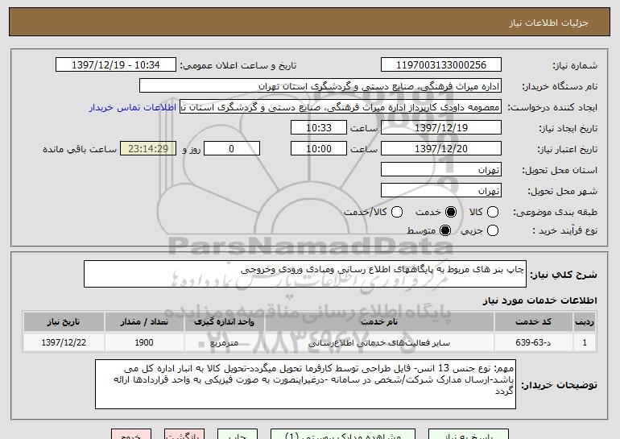Choose the جزیی purchase type radio

pos(493,230)
